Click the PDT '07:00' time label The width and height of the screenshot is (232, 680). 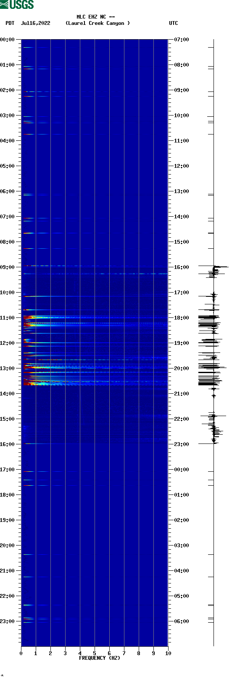point(8,217)
